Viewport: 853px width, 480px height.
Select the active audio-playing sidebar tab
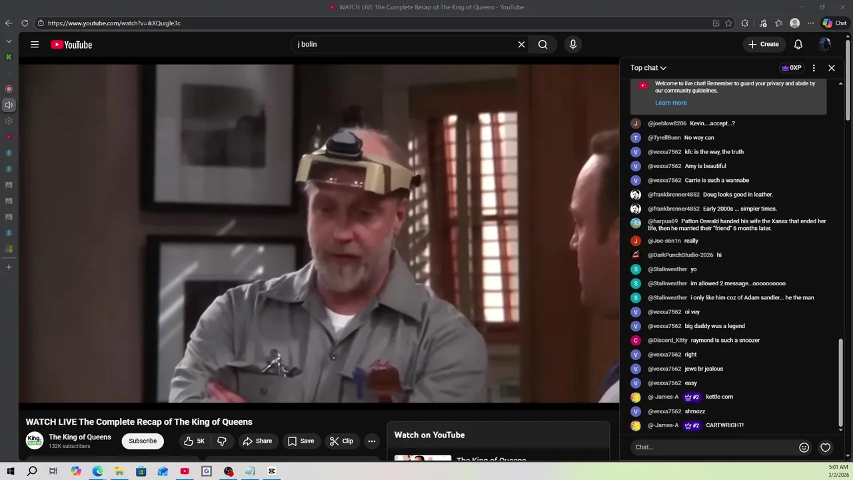tap(9, 105)
